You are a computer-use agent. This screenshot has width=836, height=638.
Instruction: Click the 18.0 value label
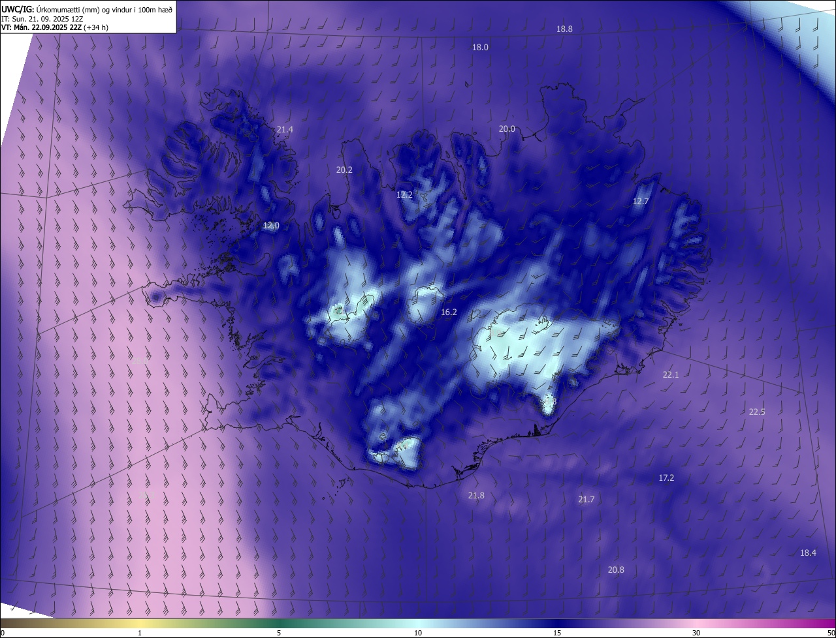(x=480, y=48)
